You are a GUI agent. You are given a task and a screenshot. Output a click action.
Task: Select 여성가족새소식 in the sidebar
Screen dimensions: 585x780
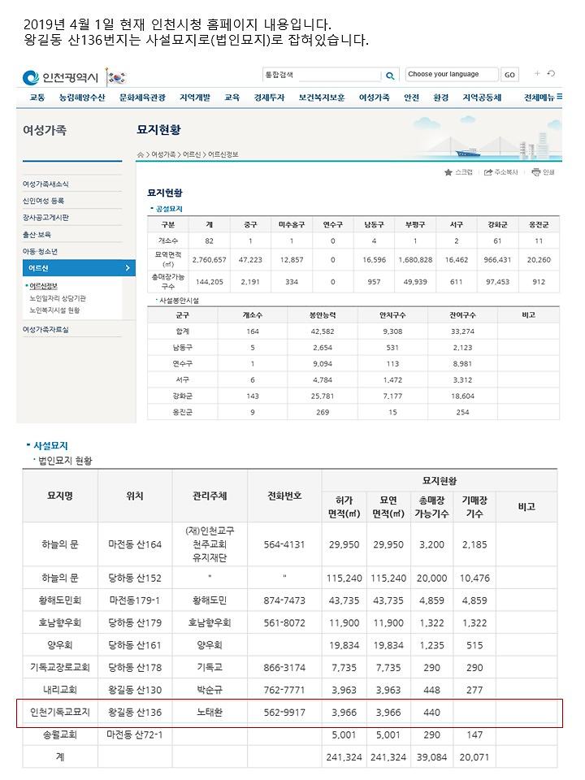tap(45, 184)
